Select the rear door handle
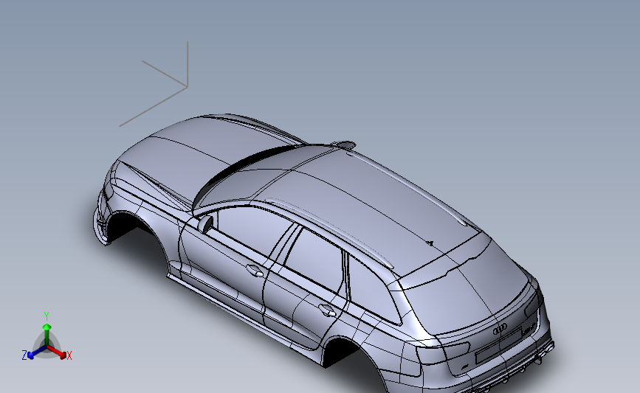 point(327,310)
